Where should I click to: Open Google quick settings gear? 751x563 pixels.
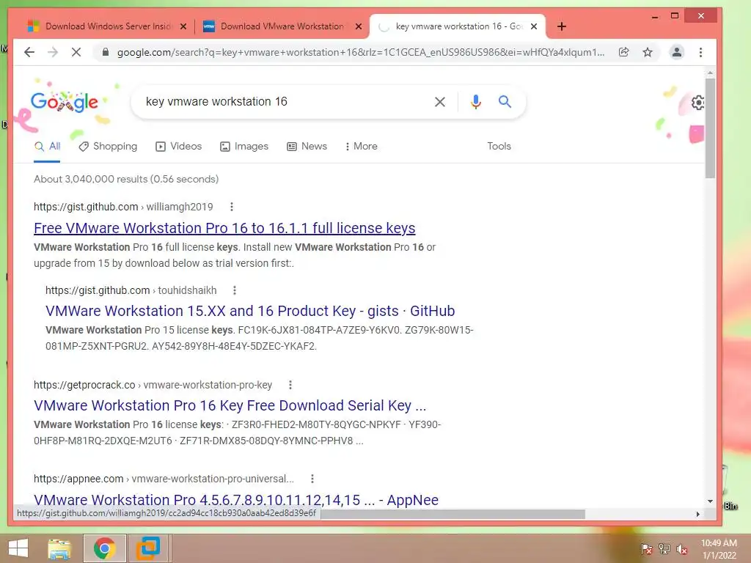(698, 103)
